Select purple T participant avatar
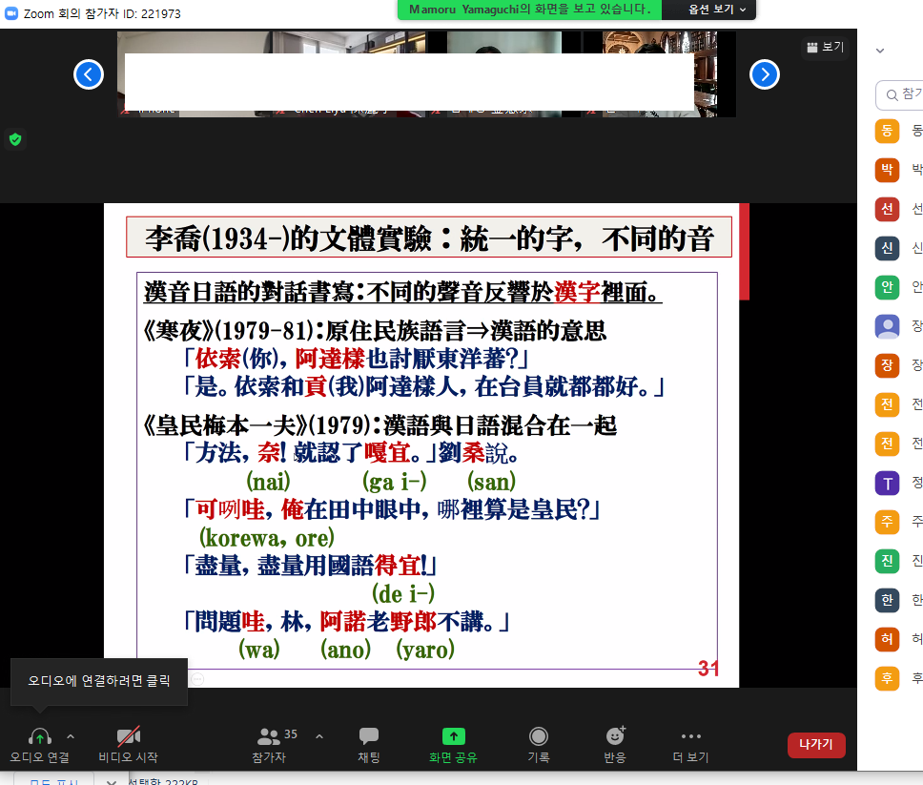The height and width of the screenshot is (785, 923). coord(887,483)
